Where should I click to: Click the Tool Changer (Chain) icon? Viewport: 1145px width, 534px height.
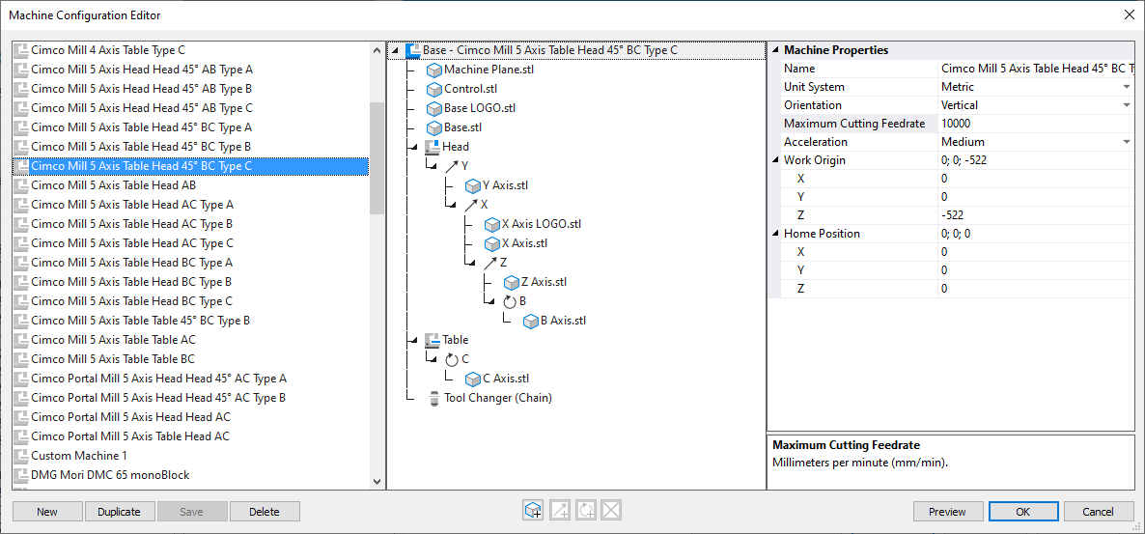[434, 398]
